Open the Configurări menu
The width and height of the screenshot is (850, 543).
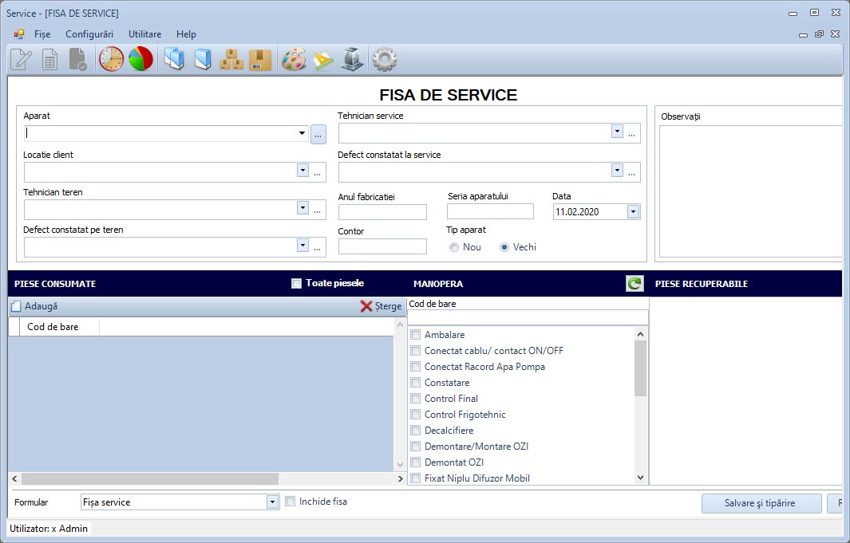click(89, 34)
